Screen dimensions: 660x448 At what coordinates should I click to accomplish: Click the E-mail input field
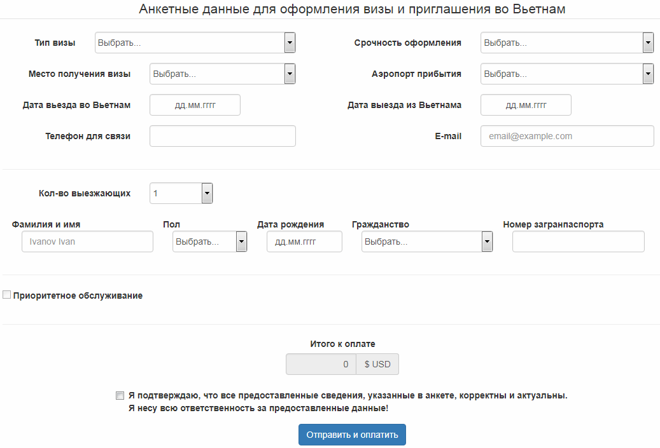pyautogui.click(x=566, y=136)
